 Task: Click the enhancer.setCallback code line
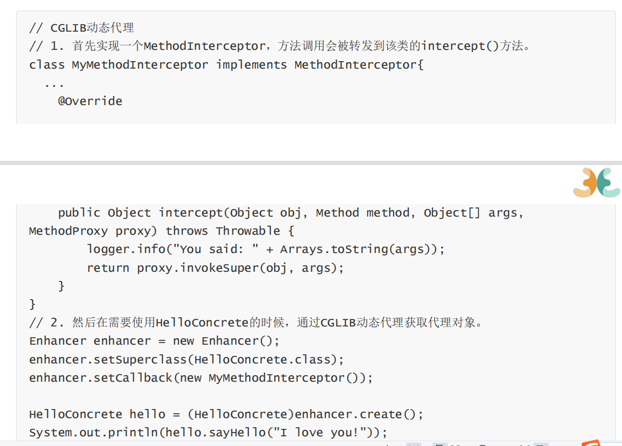201,377
